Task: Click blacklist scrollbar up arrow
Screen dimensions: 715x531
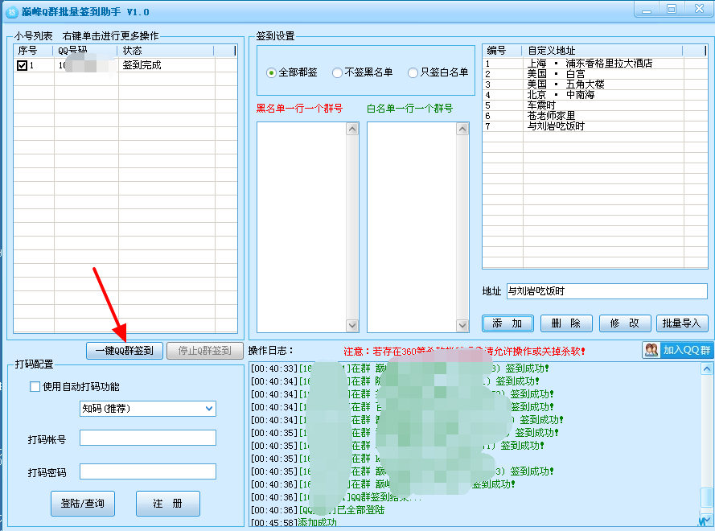Action: 352,129
